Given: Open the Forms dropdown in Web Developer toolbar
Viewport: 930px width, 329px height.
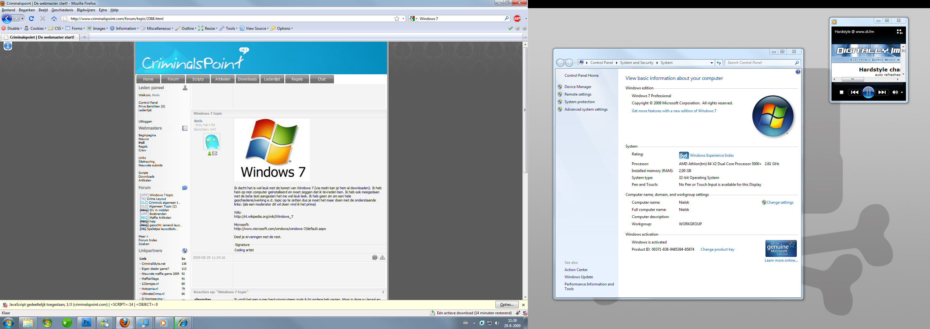Looking at the screenshot, I should coord(75,29).
